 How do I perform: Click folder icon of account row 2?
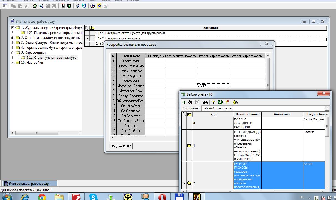coord(189,183)
